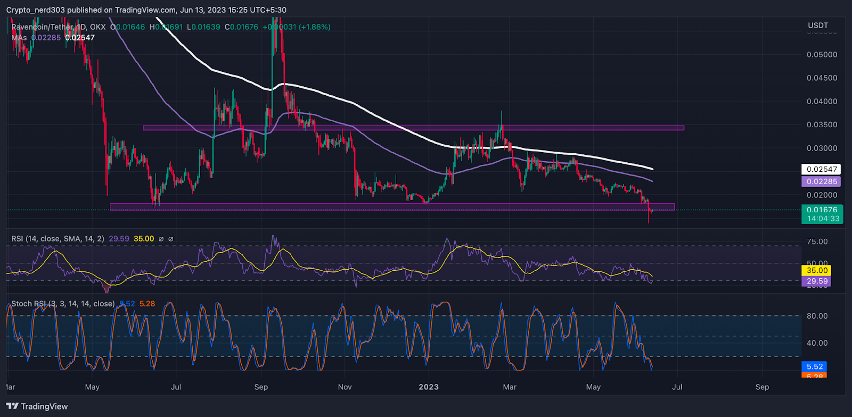The width and height of the screenshot is (852, 417).
Task: Click the Jul 2022 label on the time axis
Action: click(176, 387)
